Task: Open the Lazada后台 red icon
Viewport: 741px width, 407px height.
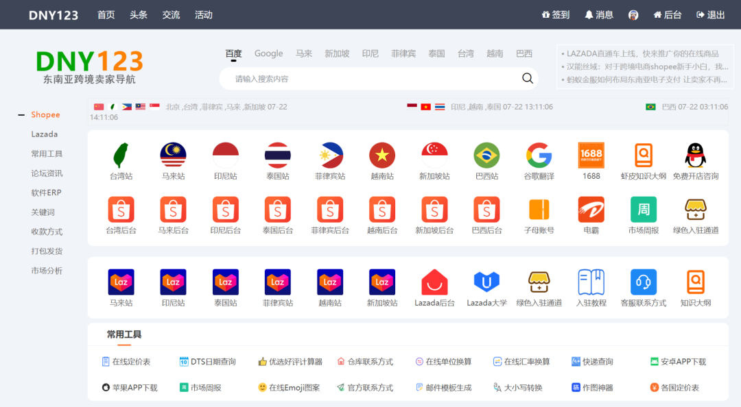Action: [x=434, y=282]
